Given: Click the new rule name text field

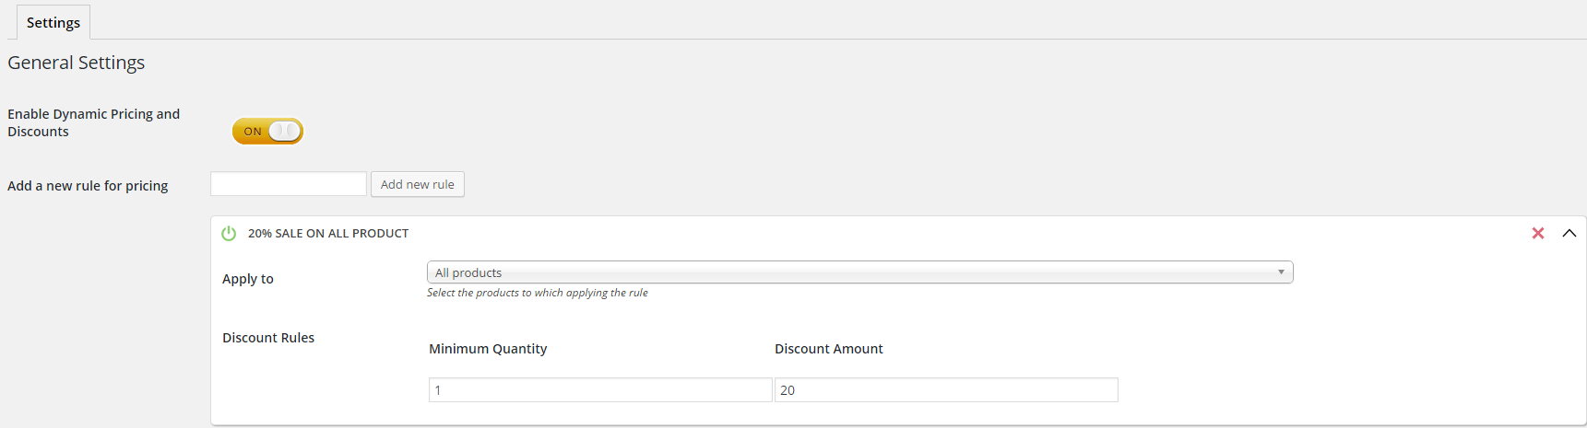Looking at the screenshot, I should tap(289, 184).
